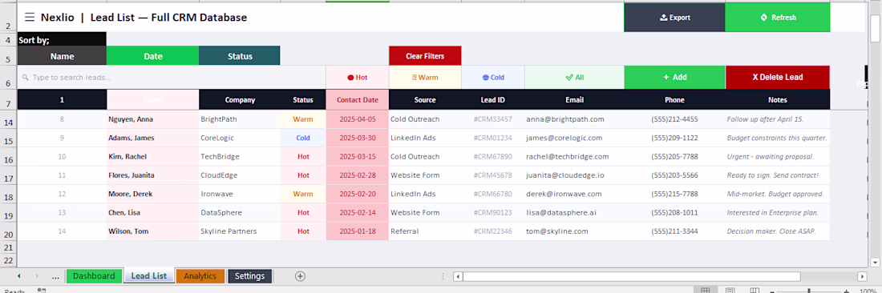This screenshot has width=882, height=293.
Task: Click the Company column header
Action: (241, 100)
